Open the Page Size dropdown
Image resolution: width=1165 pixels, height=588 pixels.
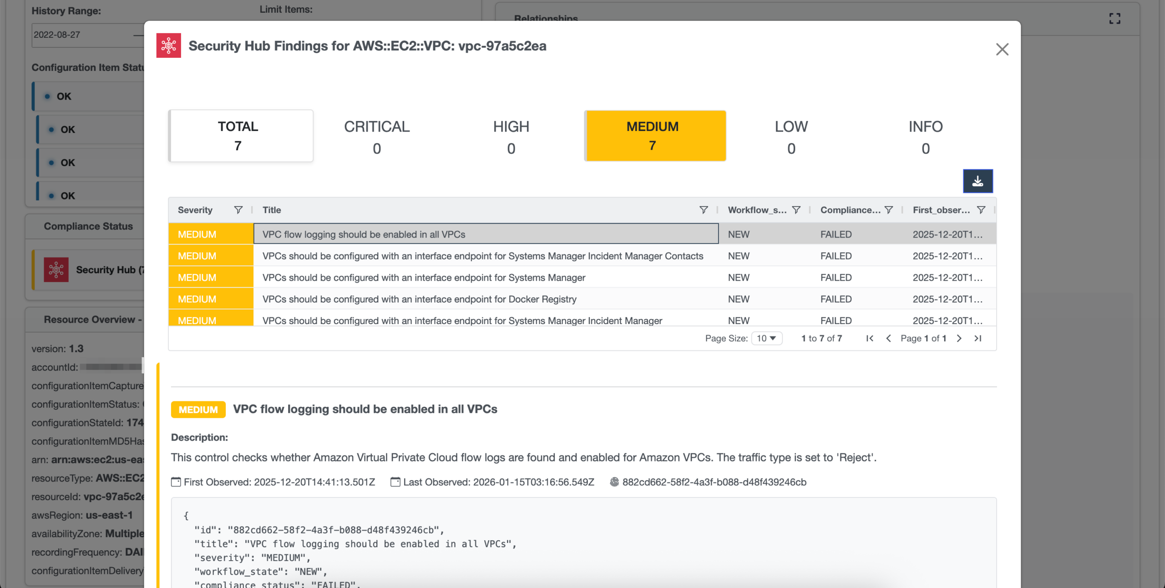766,338
